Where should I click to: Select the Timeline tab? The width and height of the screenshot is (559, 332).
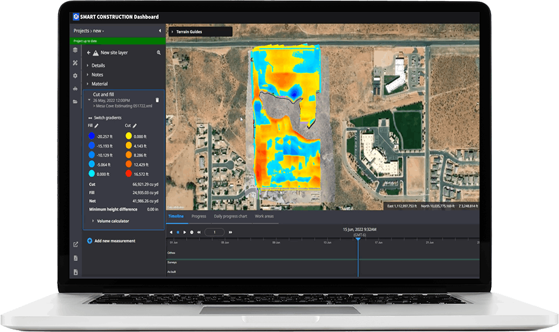176,216
